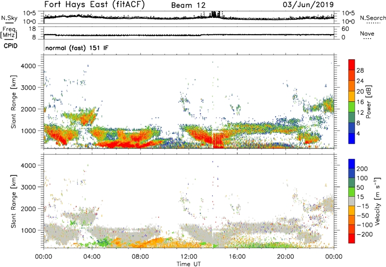Click the "200" label on the velocity color bar
This screenshot has width=386, height=267.
tap(362, 169)
